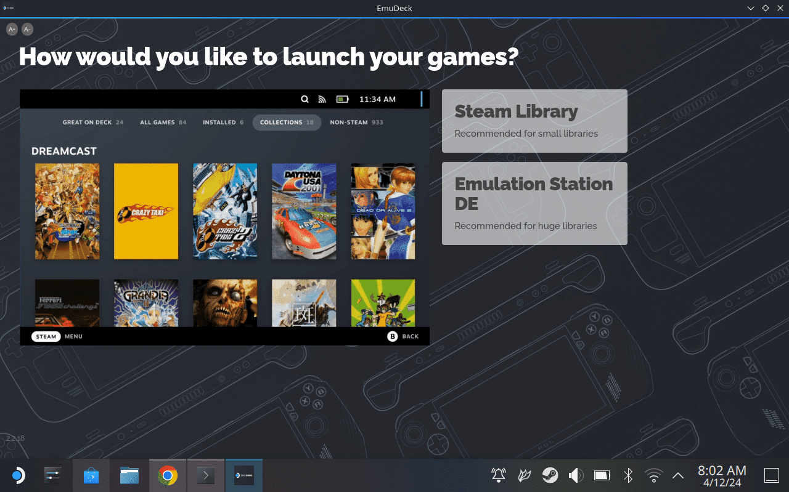Click the Ikaruga cover art
The height and width of the screenshot is (492, 789).
[304, 303]
